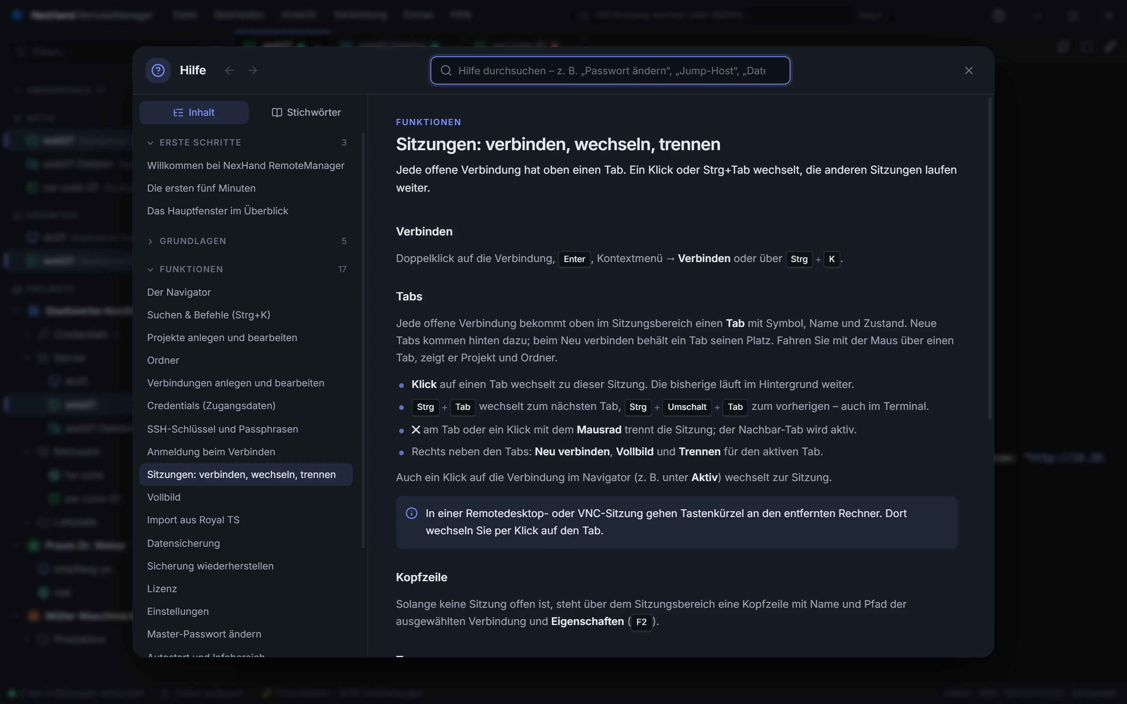Open the 'Vollbild' topic in the sidebar
This screenshot has height=704, width=1127.
tap(246, 497)
